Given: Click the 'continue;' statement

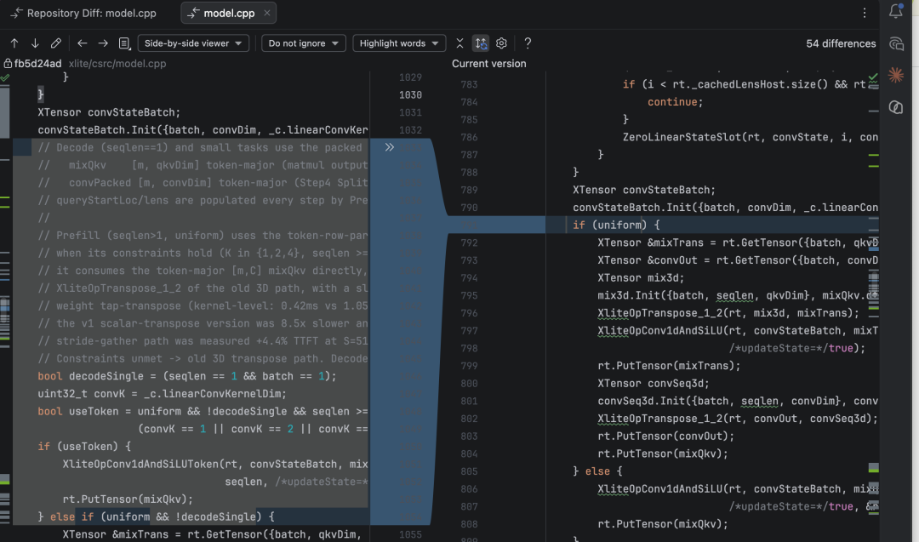Looking at the screenshot, I should click(x=675, y=102).
